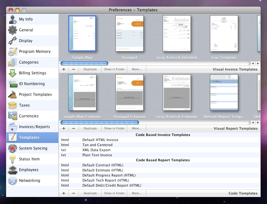The height and width of the screenshot is (204, 267).
Task: Select the Default Report Template thumbnail
Action: tap(224, 93)
